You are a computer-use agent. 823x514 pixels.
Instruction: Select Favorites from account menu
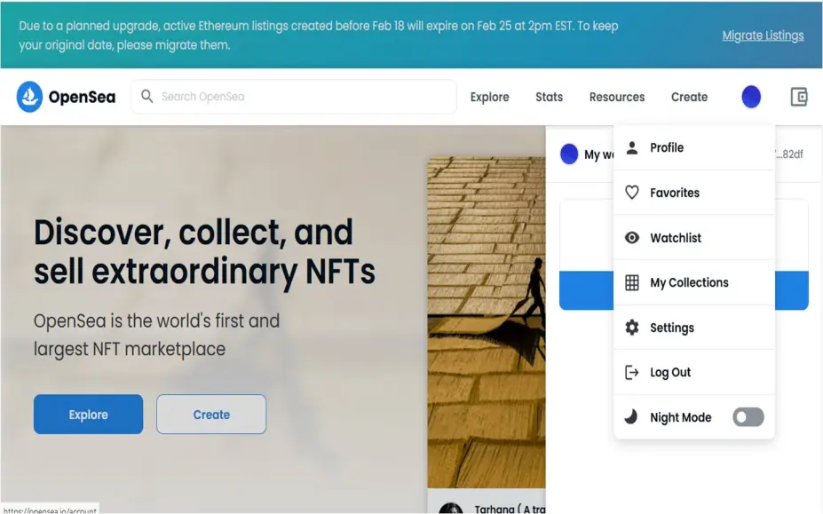[x=694, y=192]
